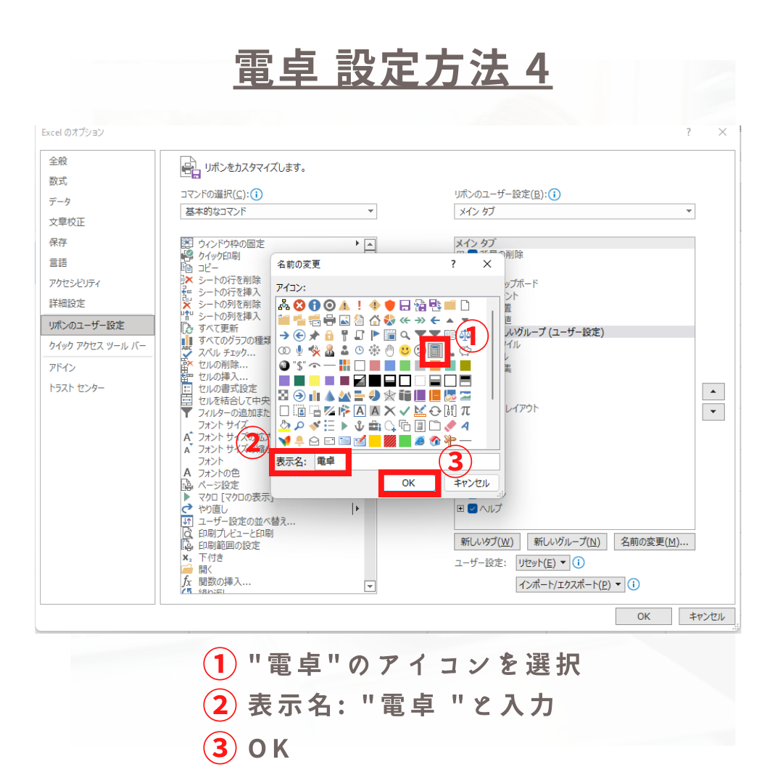The height and width of the screenshot is (783, 783).
Task: Select the house icon in second row
Action: 375,320
